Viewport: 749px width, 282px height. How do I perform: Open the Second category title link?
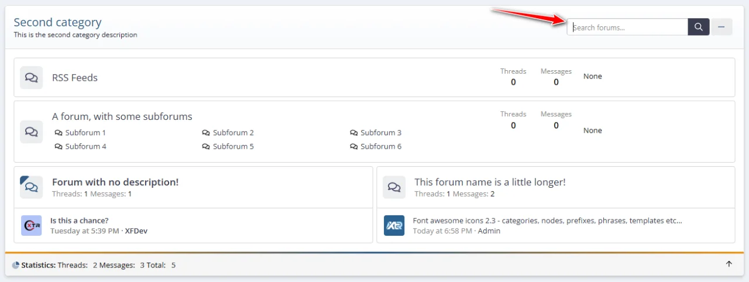pyautogui.click(x=57, y=22)
